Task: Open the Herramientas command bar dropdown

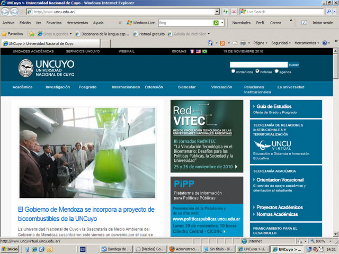Action: click(x=307, y=43)
